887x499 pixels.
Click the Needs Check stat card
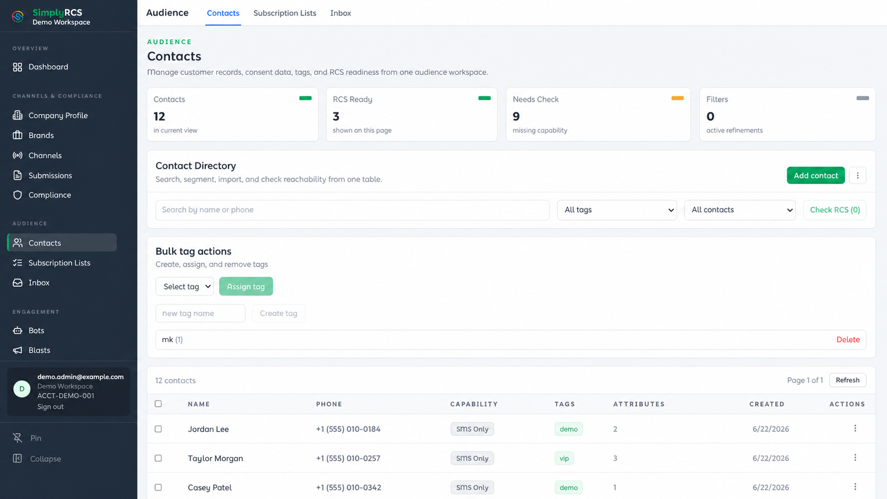[598, 115]
